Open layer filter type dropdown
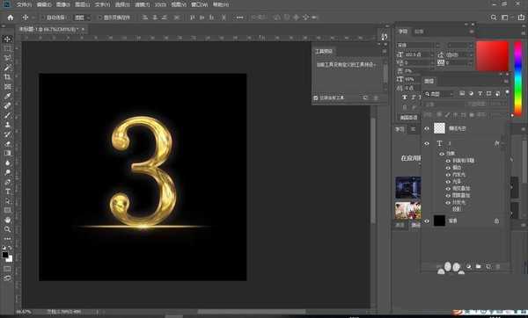 [x=439, y=94]
